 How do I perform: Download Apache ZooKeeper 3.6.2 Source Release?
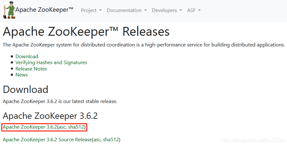tap(47, 140)
